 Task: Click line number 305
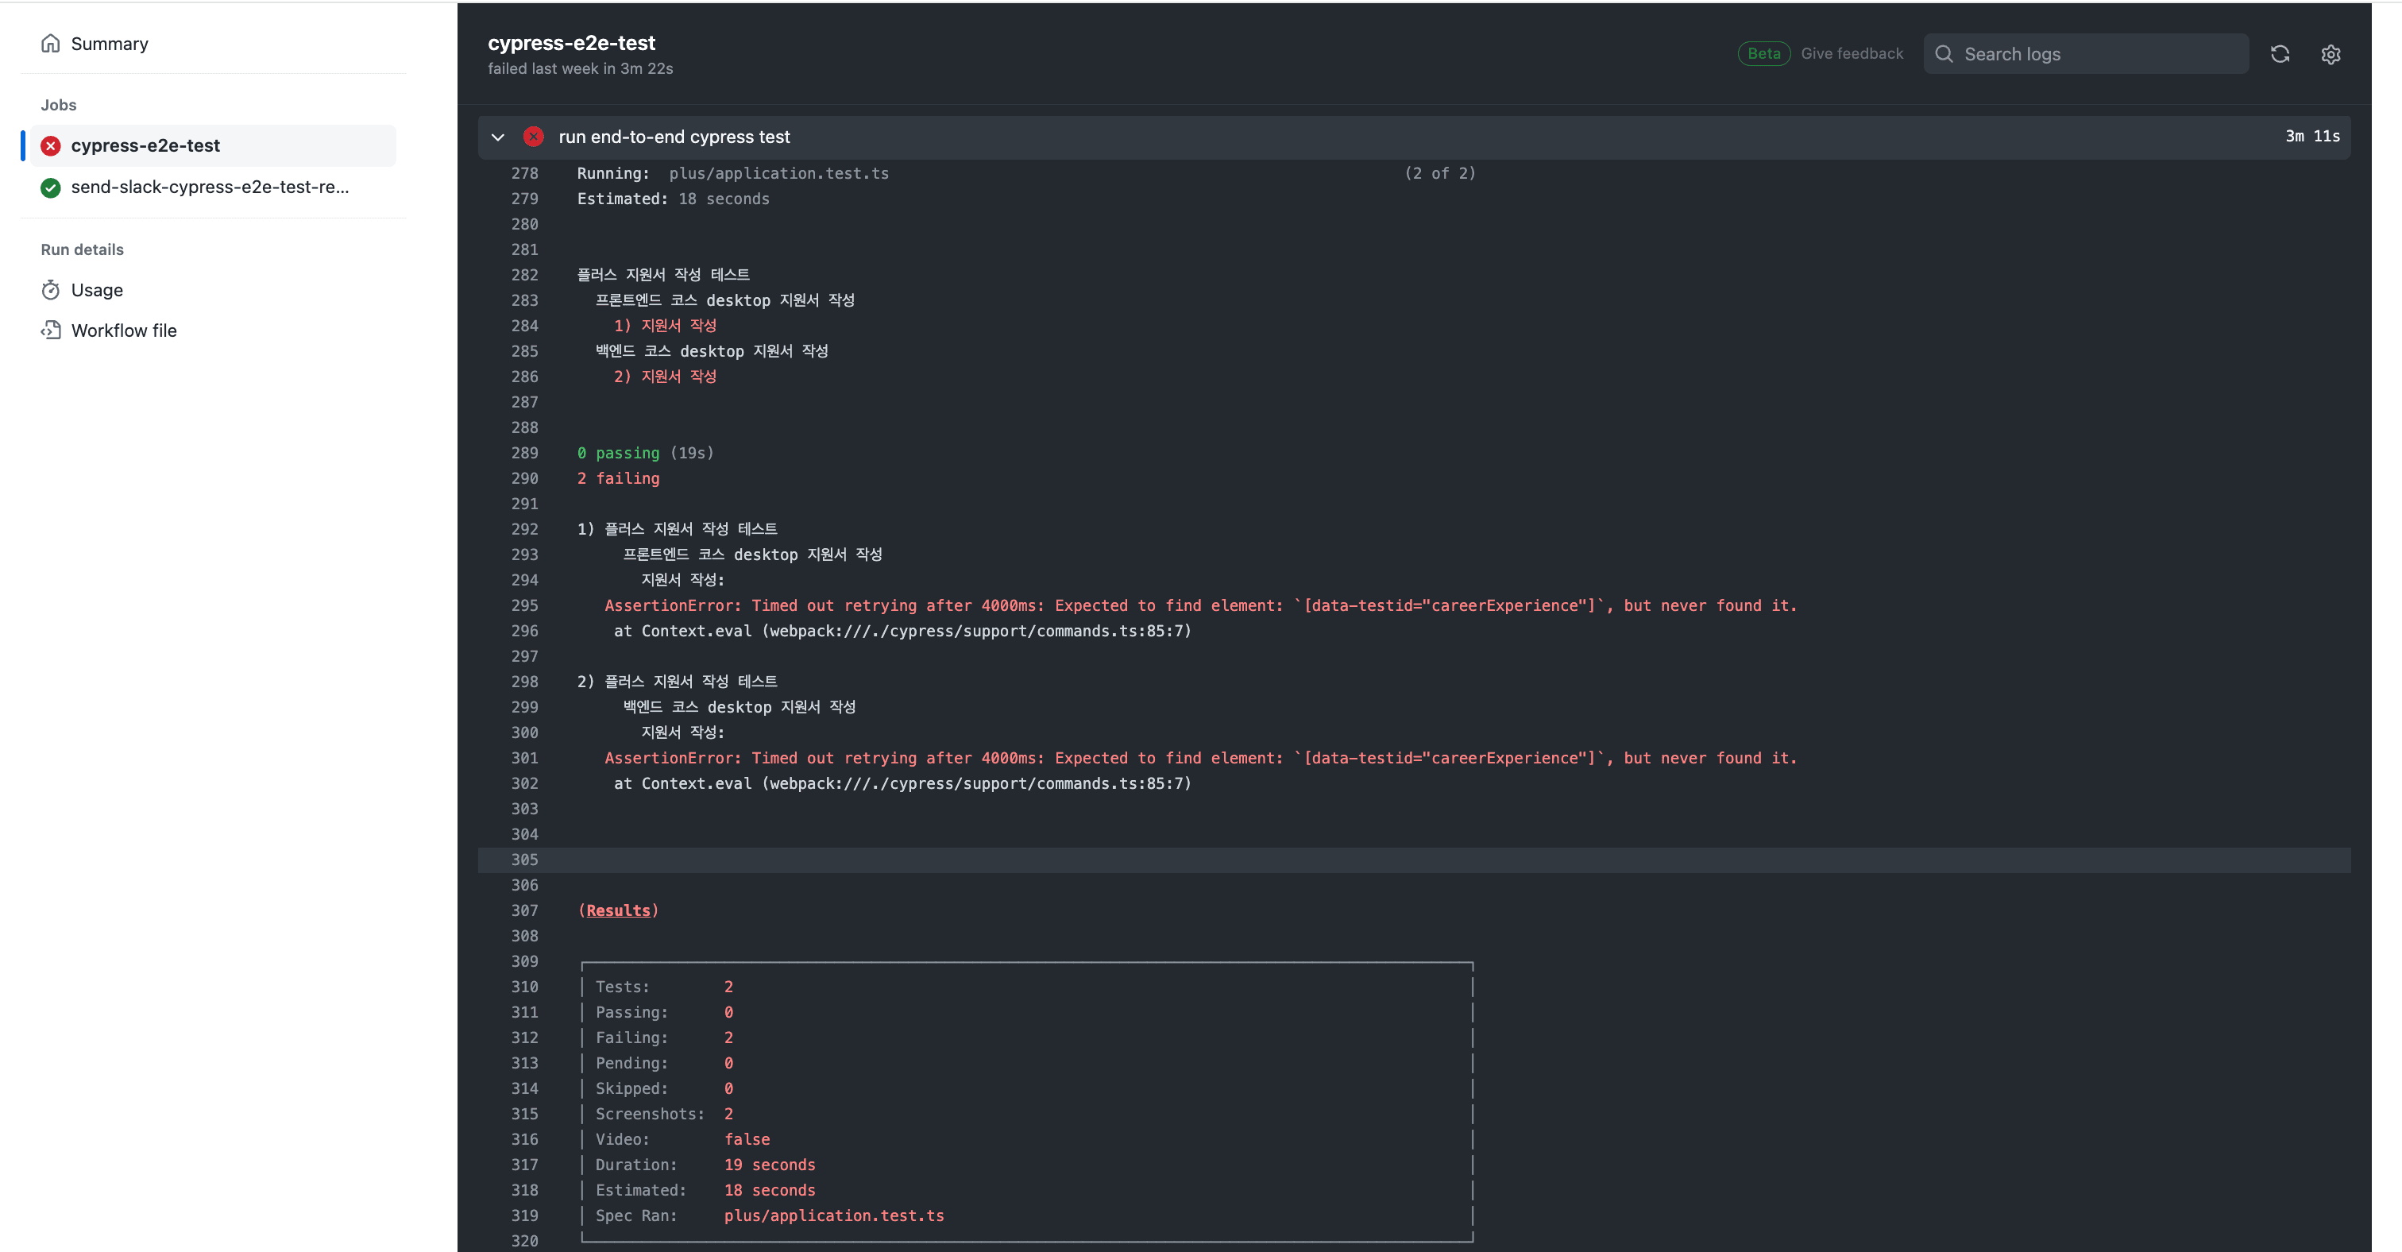(x=524, y=860)
